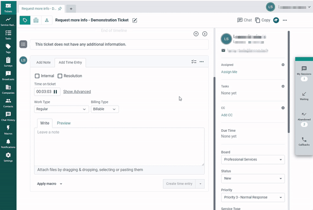The height and width of the screenshot is (210, 313).
Task: Open Companies in the sidebar
Action: click(x=8, y=89)
